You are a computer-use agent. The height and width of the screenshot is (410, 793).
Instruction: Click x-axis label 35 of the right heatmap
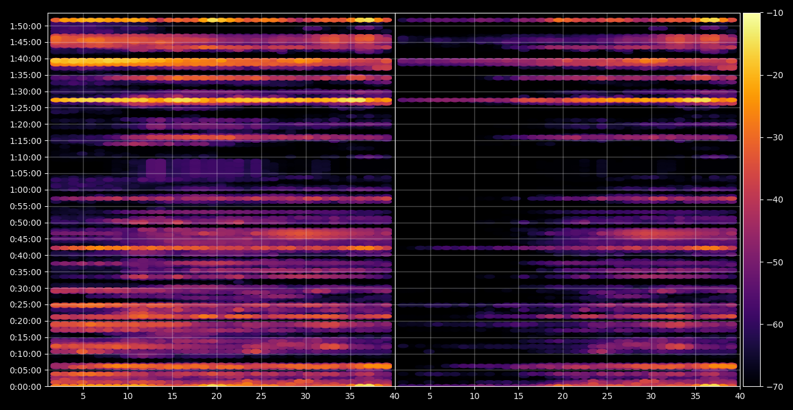coord(695,396)
